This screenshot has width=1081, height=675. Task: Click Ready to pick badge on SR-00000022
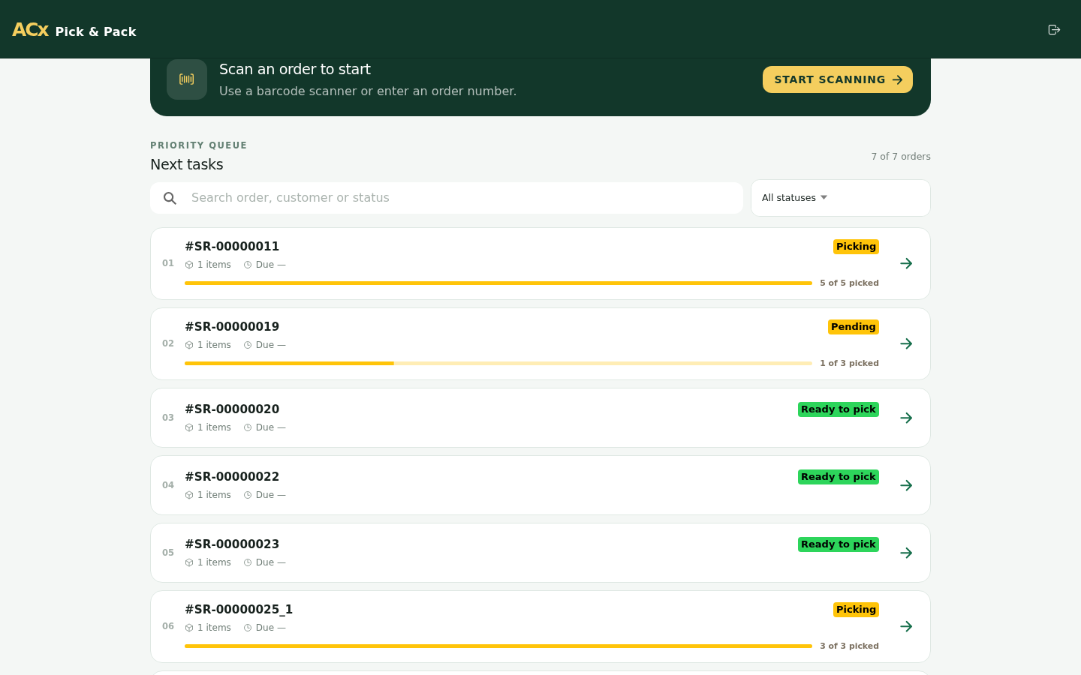tap(839, 477)
